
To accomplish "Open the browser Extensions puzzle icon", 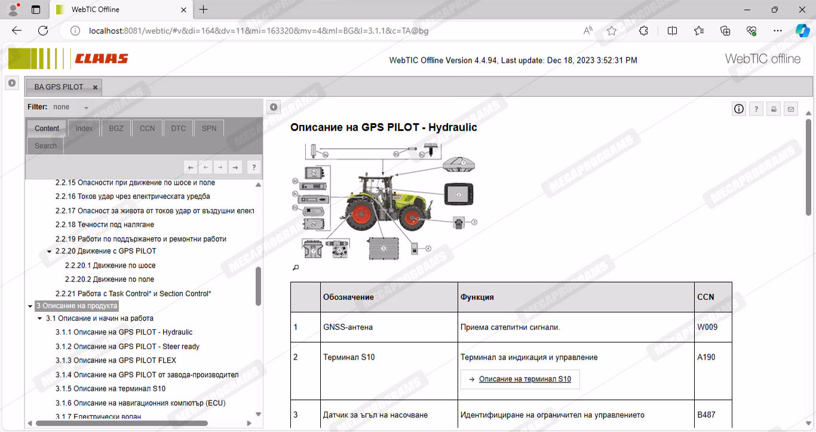I will (x=643, y=31).
